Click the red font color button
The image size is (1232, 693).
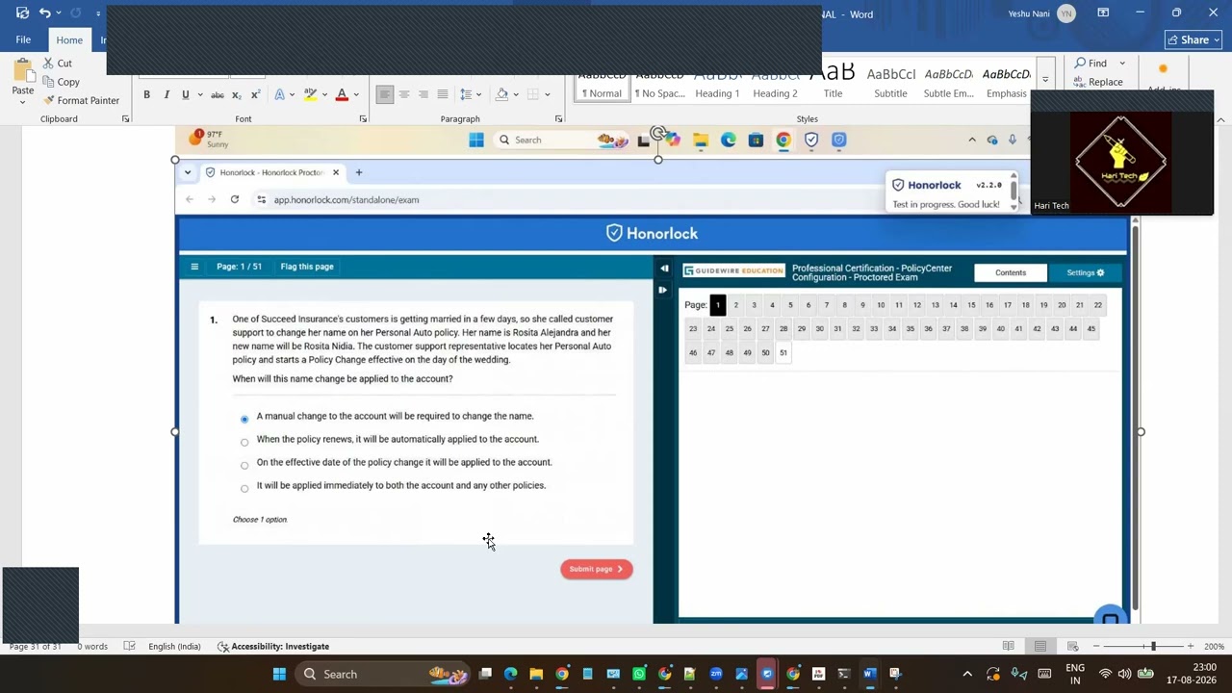[x=342, y=94]
